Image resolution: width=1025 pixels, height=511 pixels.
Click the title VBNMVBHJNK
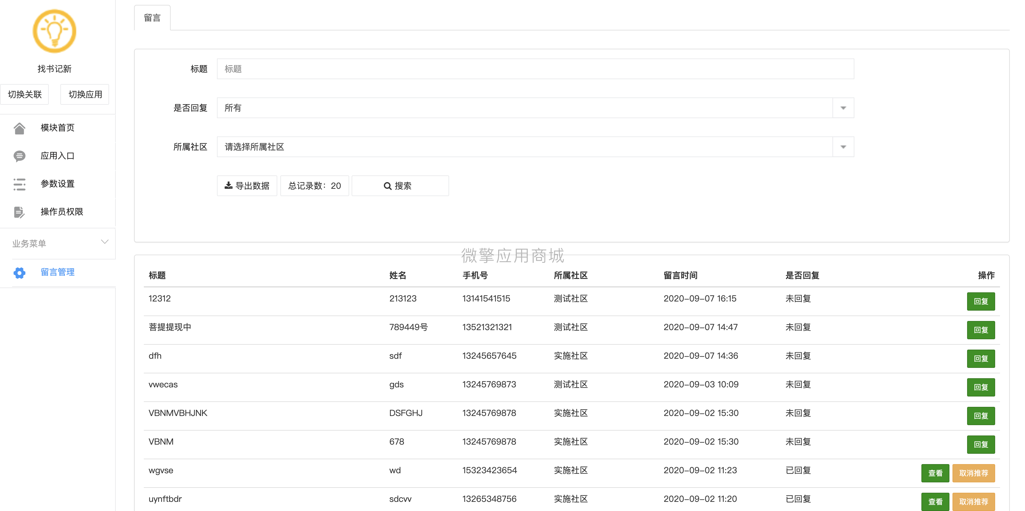click(x=178, y=413)
